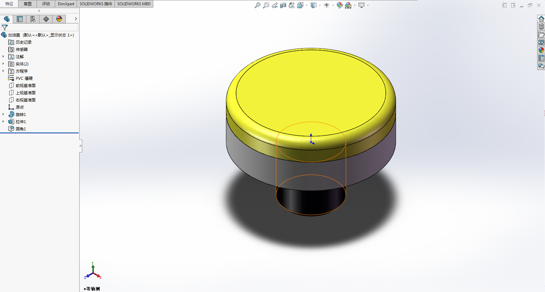
Task: Open View Palette task pane icon
Action: pyautogui.click(x=541, y=42)
